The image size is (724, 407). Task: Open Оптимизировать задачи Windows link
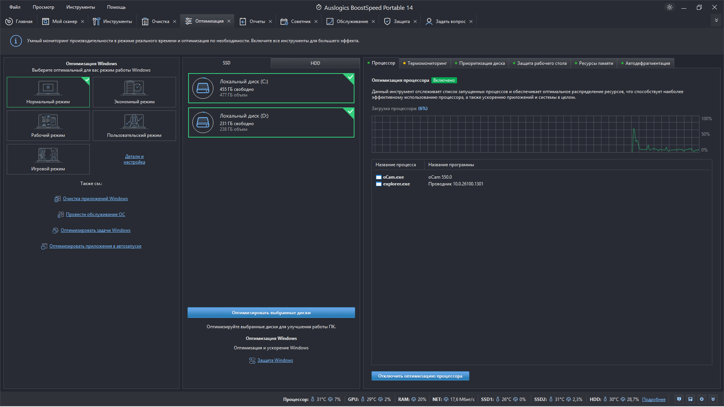(95, 230)
